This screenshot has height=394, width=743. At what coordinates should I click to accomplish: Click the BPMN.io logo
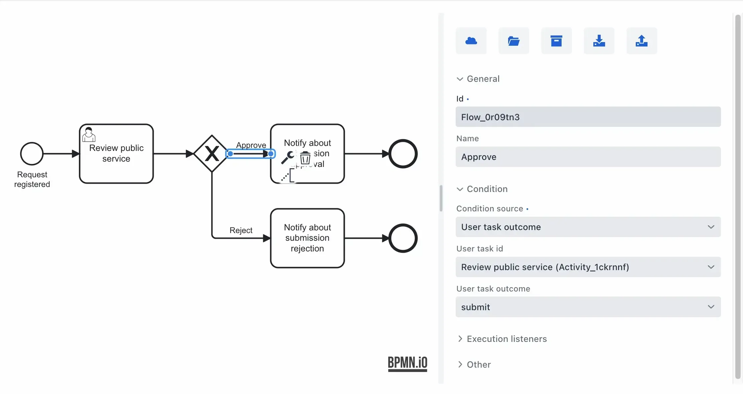407,363
